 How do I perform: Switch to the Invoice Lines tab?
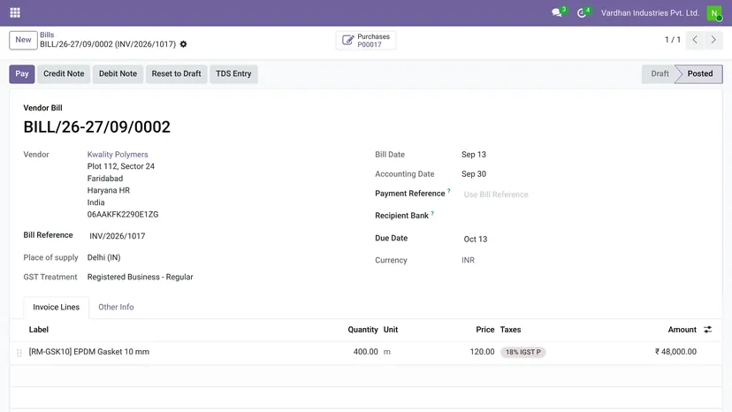(x=56, y=308)
